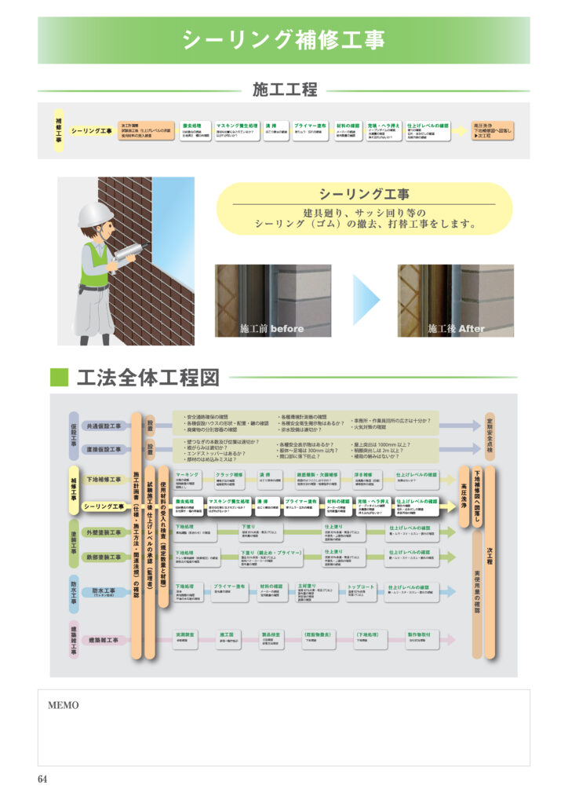Click the yellow シーリング工事 description bubble

(363, 209)
